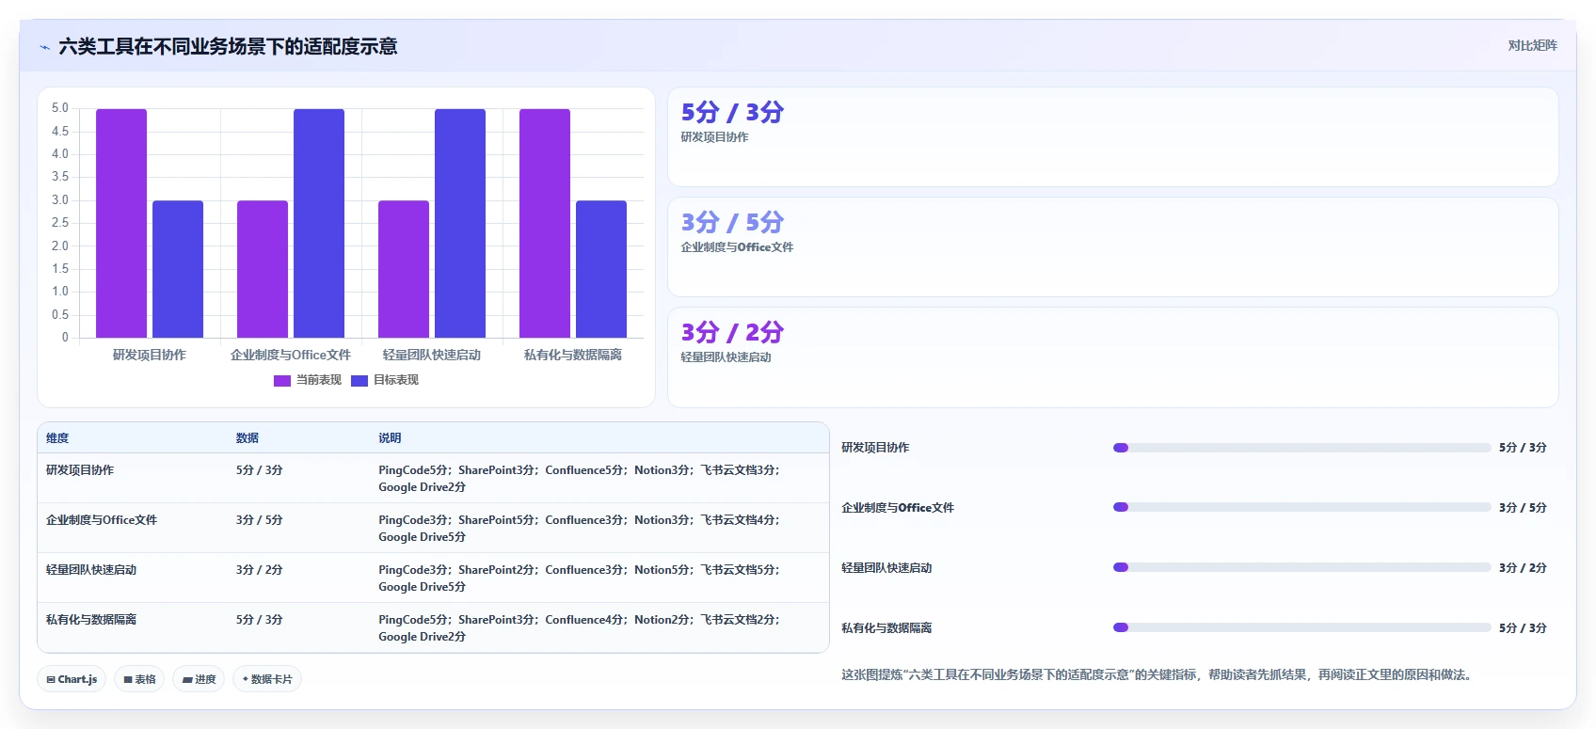The height and width of the screenshot is (729, 1596).
Task: Click the 企业制度与Office文件 progress bar
Action: pyautogui.click(x=1302, y=507)
